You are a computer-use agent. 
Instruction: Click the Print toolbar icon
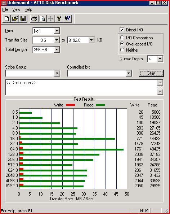click(x=34, y=18)
